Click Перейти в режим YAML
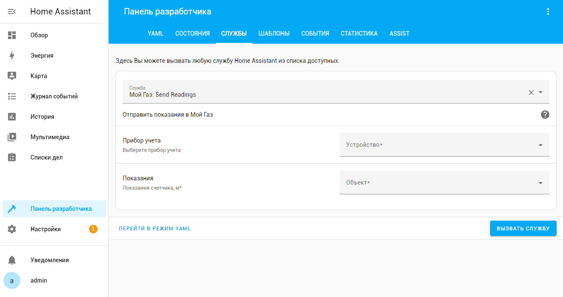 point(155,228)
